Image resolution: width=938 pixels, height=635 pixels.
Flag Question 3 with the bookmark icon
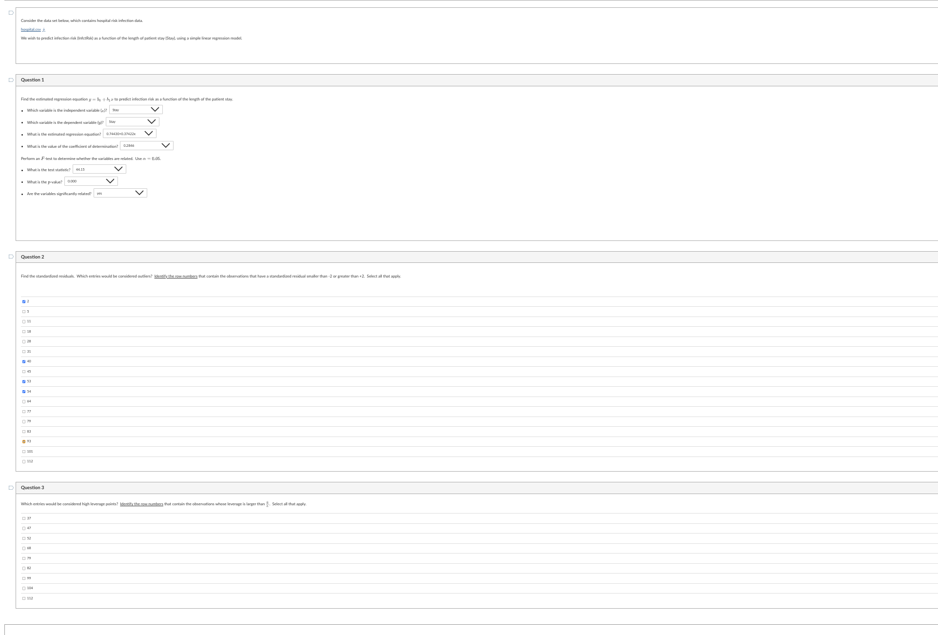[x=10, y=487]
